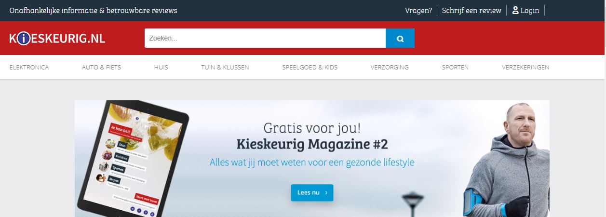Click the Kieskeurig Magazine #2 headline
The height and width of the screenshot is (217, 606).
coord(312,144)
